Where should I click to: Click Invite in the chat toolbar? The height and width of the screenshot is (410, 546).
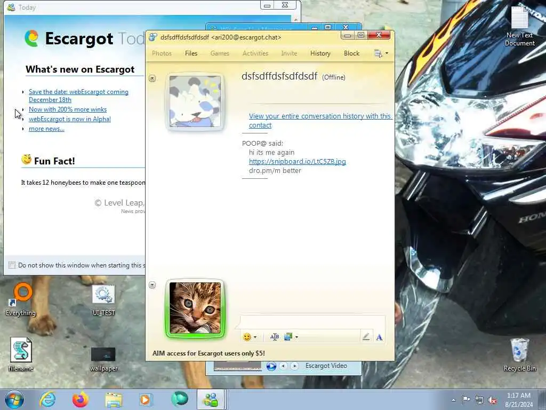[289, 53]
